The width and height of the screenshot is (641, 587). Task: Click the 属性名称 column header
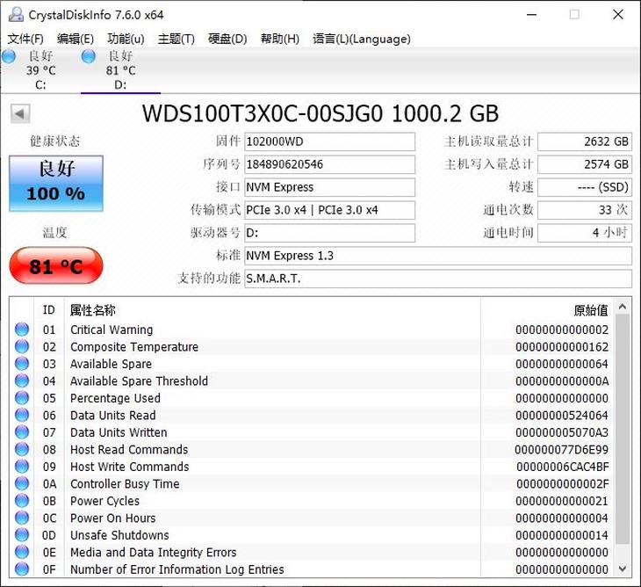pyautogui.click(x=272, y=310)
